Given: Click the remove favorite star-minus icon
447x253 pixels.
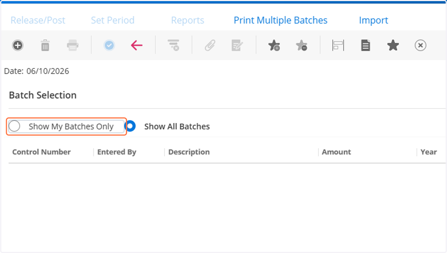Looking at the screenshot, I should click(x=301, y=45).
